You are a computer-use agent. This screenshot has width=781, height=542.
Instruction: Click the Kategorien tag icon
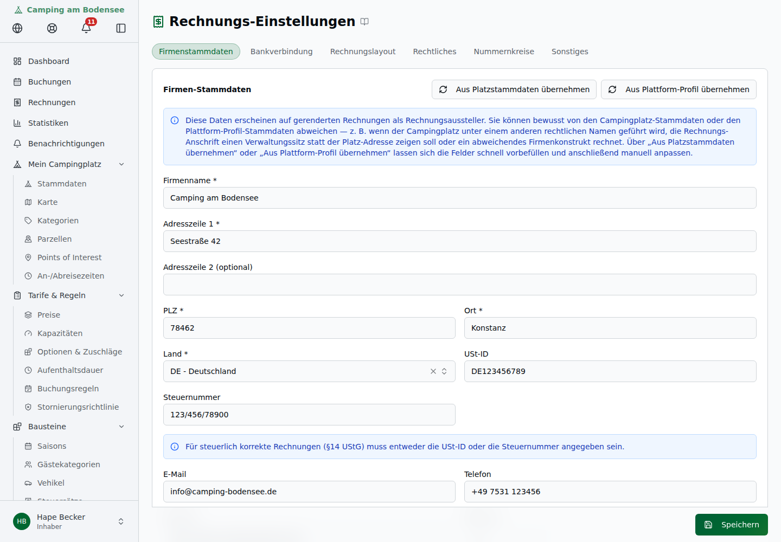tap(28, 221)
